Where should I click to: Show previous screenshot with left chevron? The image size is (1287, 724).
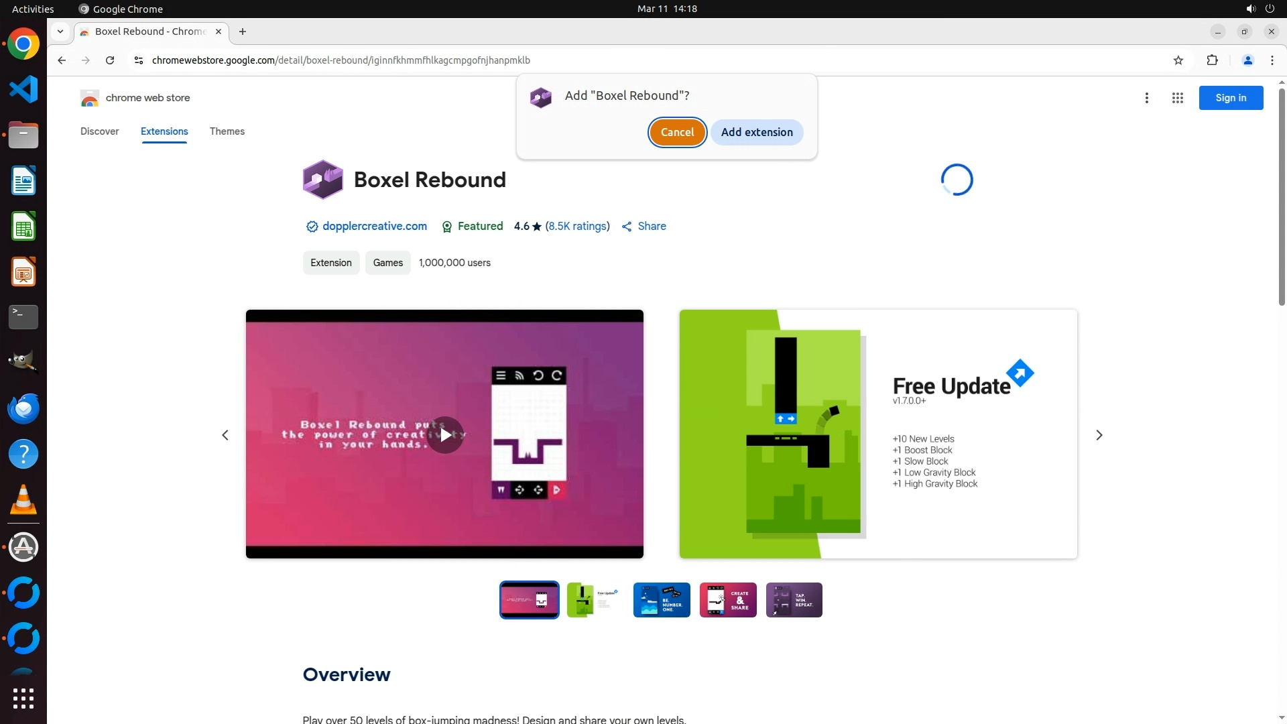225,435
